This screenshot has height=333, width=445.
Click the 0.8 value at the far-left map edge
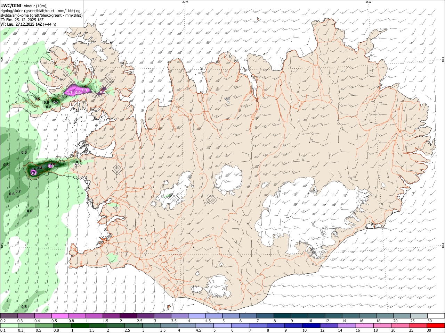[x=6, y=165]
